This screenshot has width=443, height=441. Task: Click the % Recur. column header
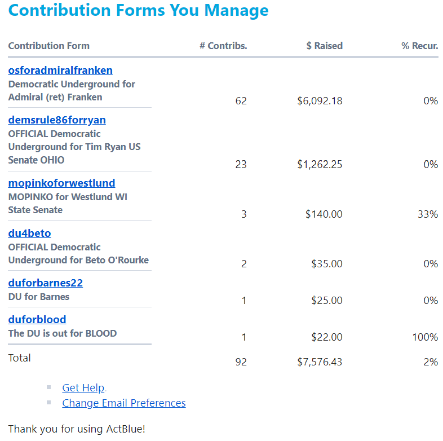[x=419, y=46]
